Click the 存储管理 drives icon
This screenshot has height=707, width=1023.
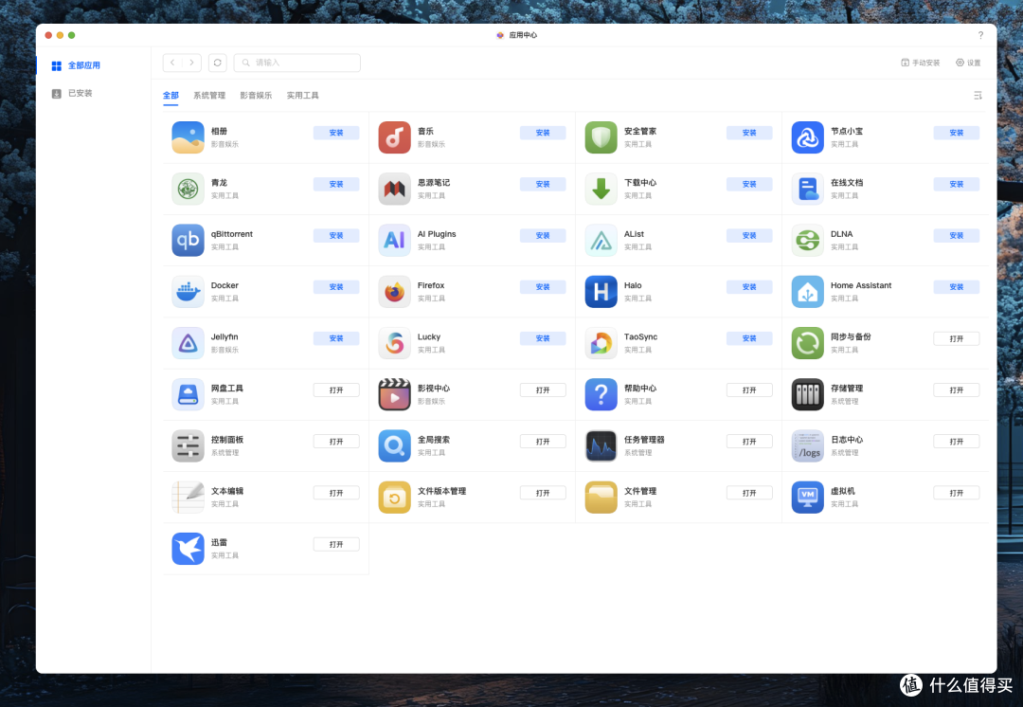(808, 394)
